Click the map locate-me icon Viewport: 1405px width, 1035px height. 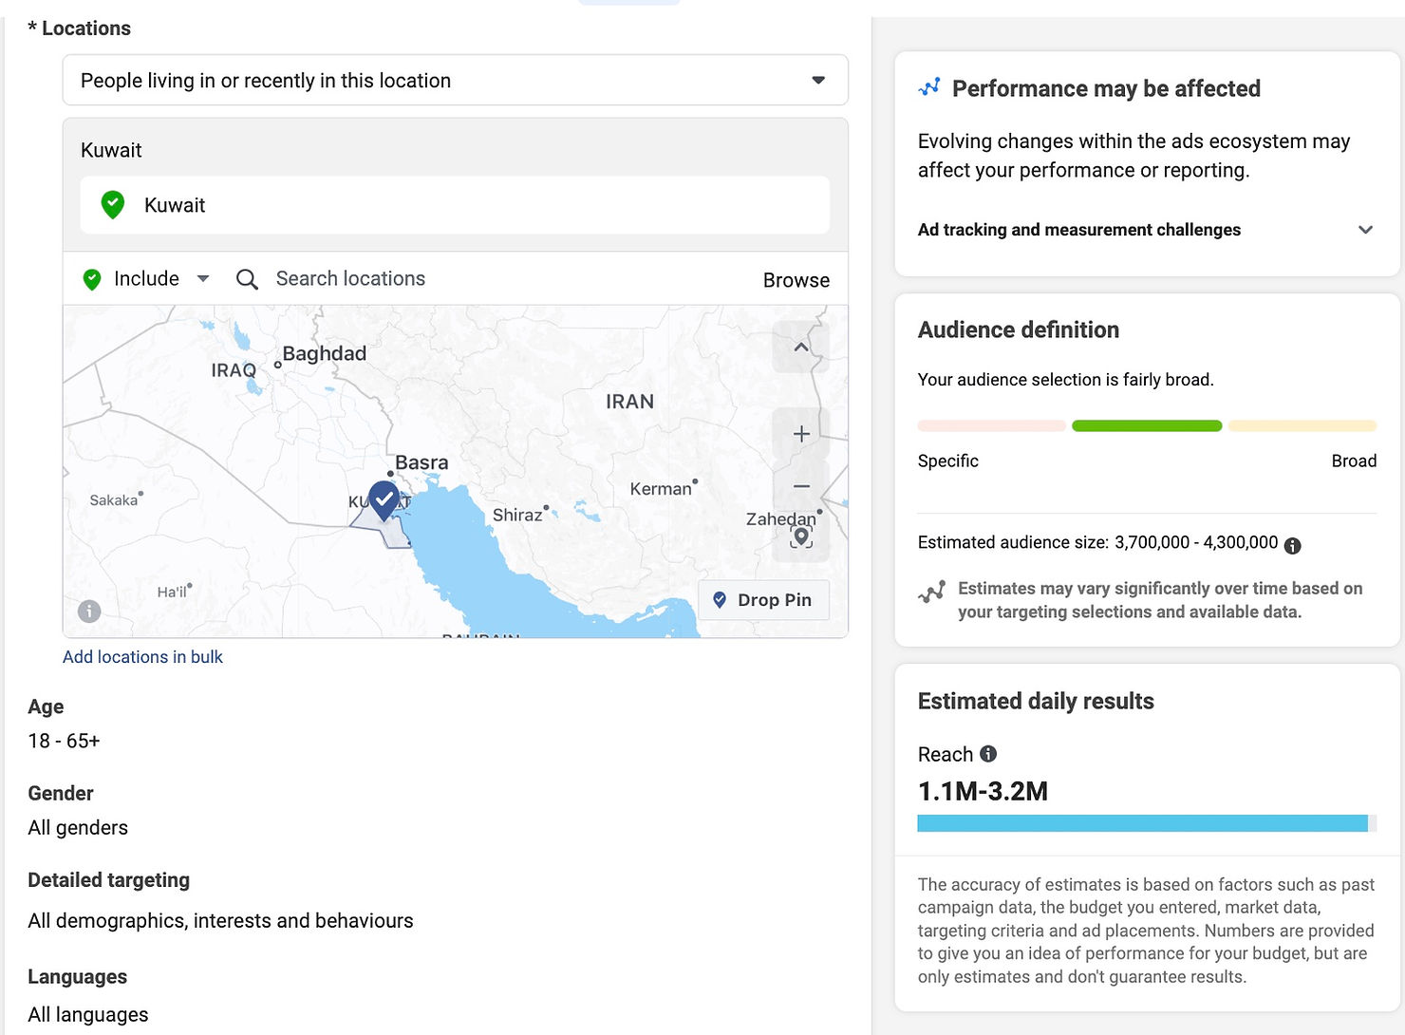801,537
